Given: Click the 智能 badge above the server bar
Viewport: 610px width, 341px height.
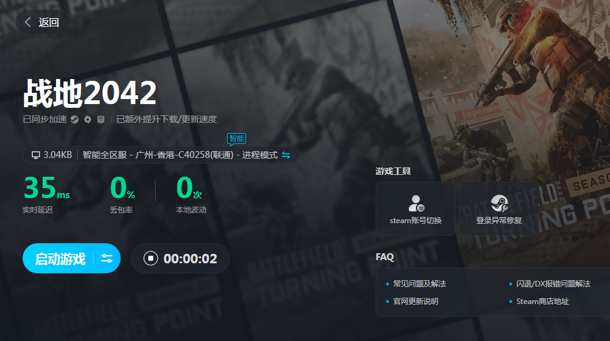Looking at the screenshot, I should [236, 139].
